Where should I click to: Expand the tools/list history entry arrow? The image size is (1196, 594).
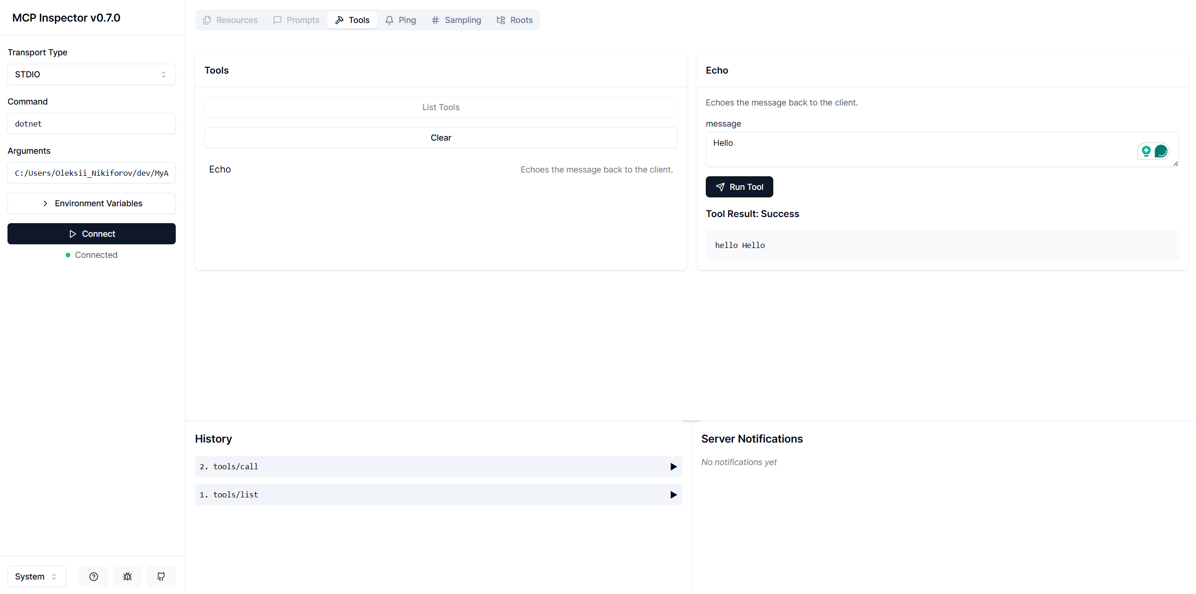(x=673, y=495)
